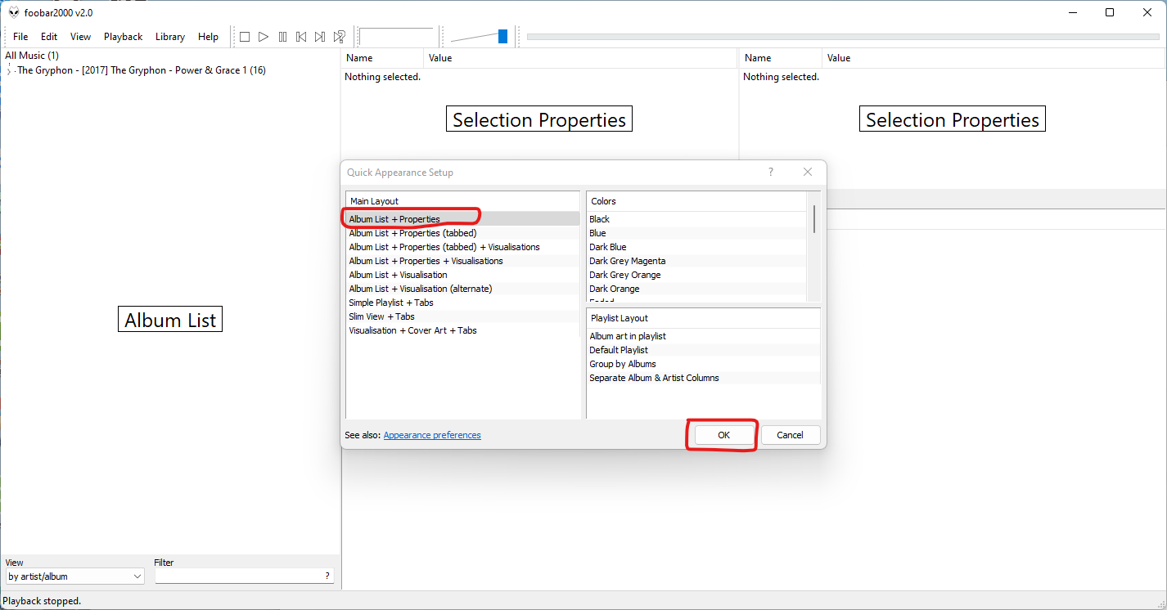Open the Edit menu
1167x610 pixels.
[49, 37]
